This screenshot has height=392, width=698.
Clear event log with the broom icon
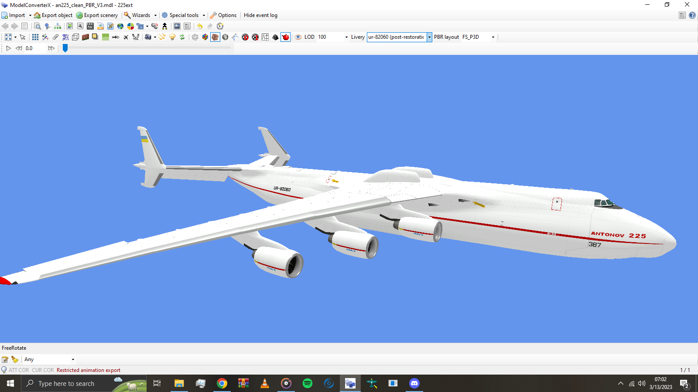point(15,359)
